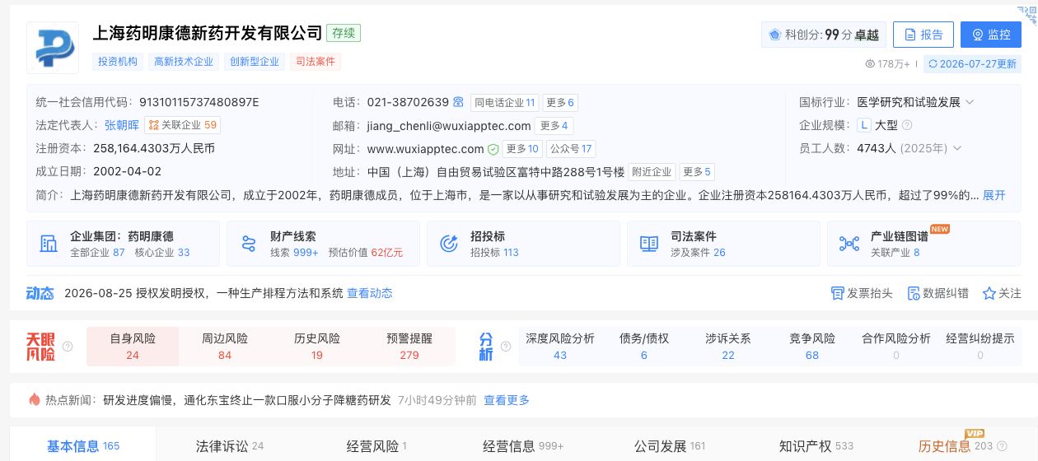This screenshot has width=1038, height=461.
Task: Switch to 法律诉讼 24 tab
Action: [x=230, y=446]
